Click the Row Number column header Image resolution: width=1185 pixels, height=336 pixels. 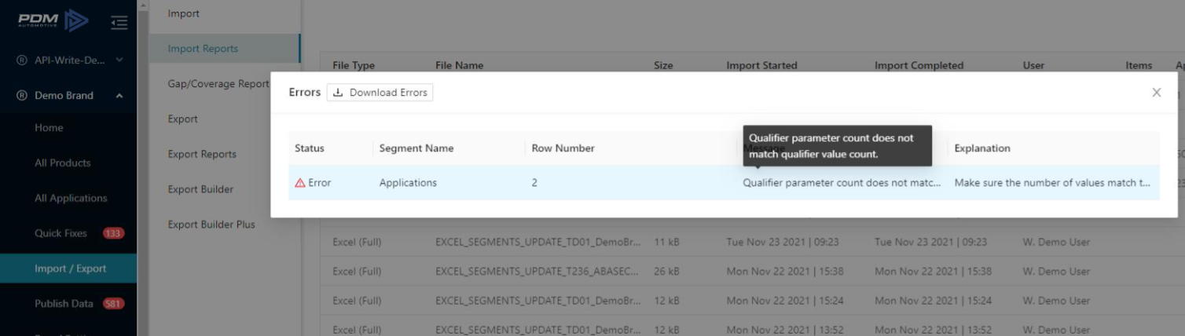click(x=563, y=148)
